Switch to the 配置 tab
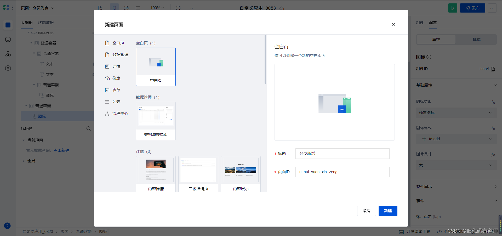Screen dimensions: 502x236 coord(433,23)
